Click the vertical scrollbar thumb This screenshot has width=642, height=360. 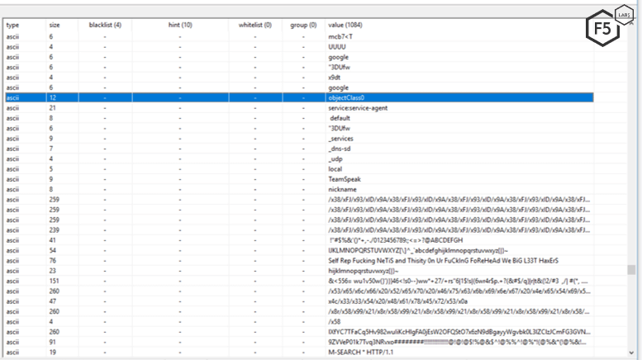coord(631,269)
